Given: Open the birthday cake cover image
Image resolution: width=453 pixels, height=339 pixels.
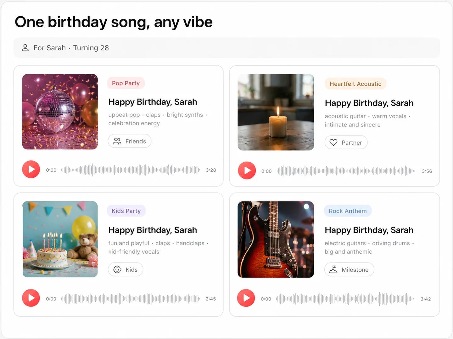Looking at the screenshot, I should (x=60, y=239).
